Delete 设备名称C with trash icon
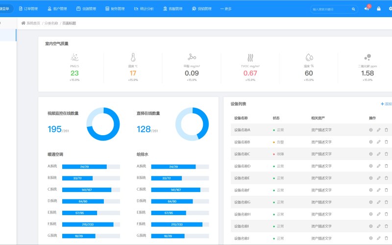This screenshot has width=392, height=245. coord(386,154)
